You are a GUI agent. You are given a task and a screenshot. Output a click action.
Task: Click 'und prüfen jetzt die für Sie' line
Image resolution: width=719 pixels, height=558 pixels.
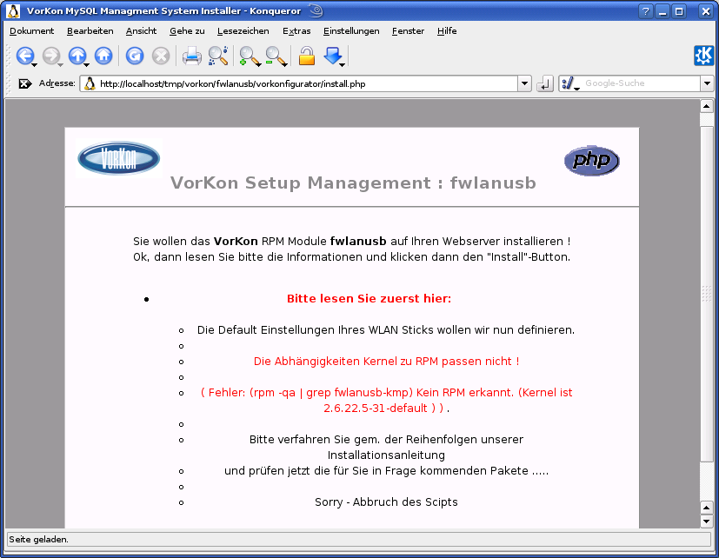pyautogui.click(x=386, y=471)
